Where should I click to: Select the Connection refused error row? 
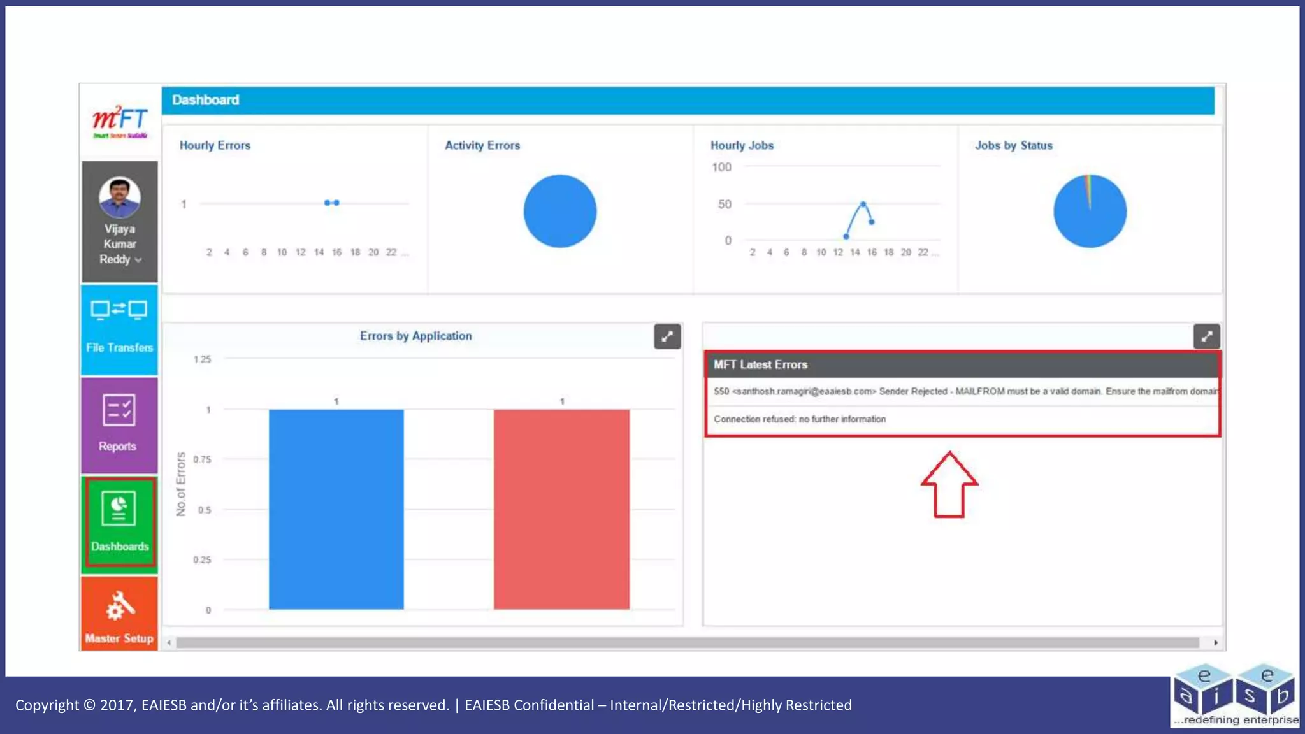point(800,419)
